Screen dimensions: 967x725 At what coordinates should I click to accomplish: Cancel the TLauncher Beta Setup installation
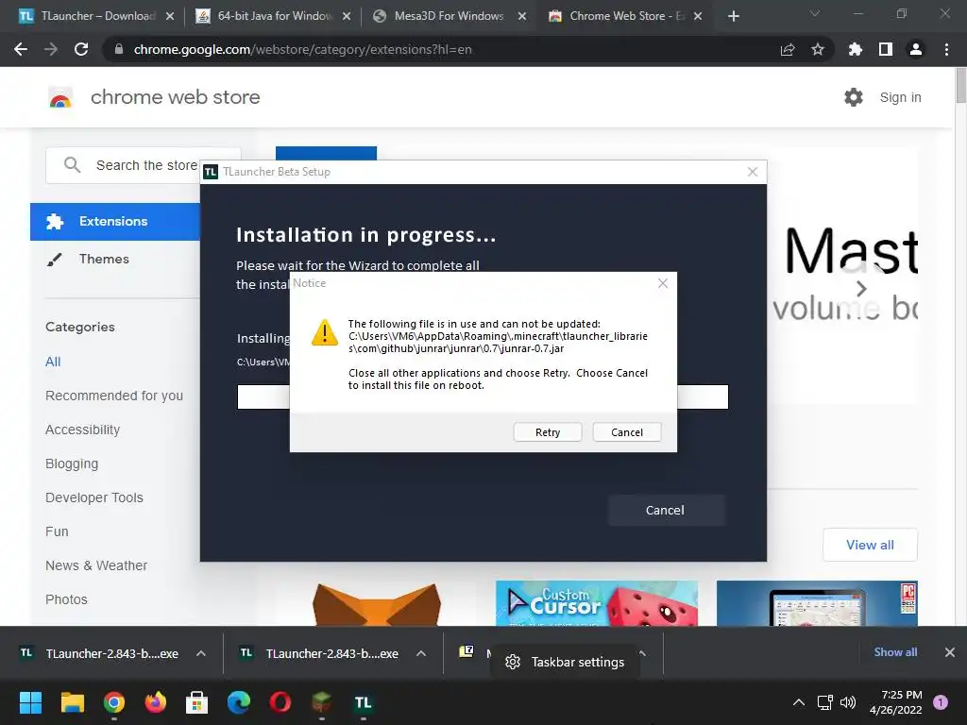(x=665, y=510)
